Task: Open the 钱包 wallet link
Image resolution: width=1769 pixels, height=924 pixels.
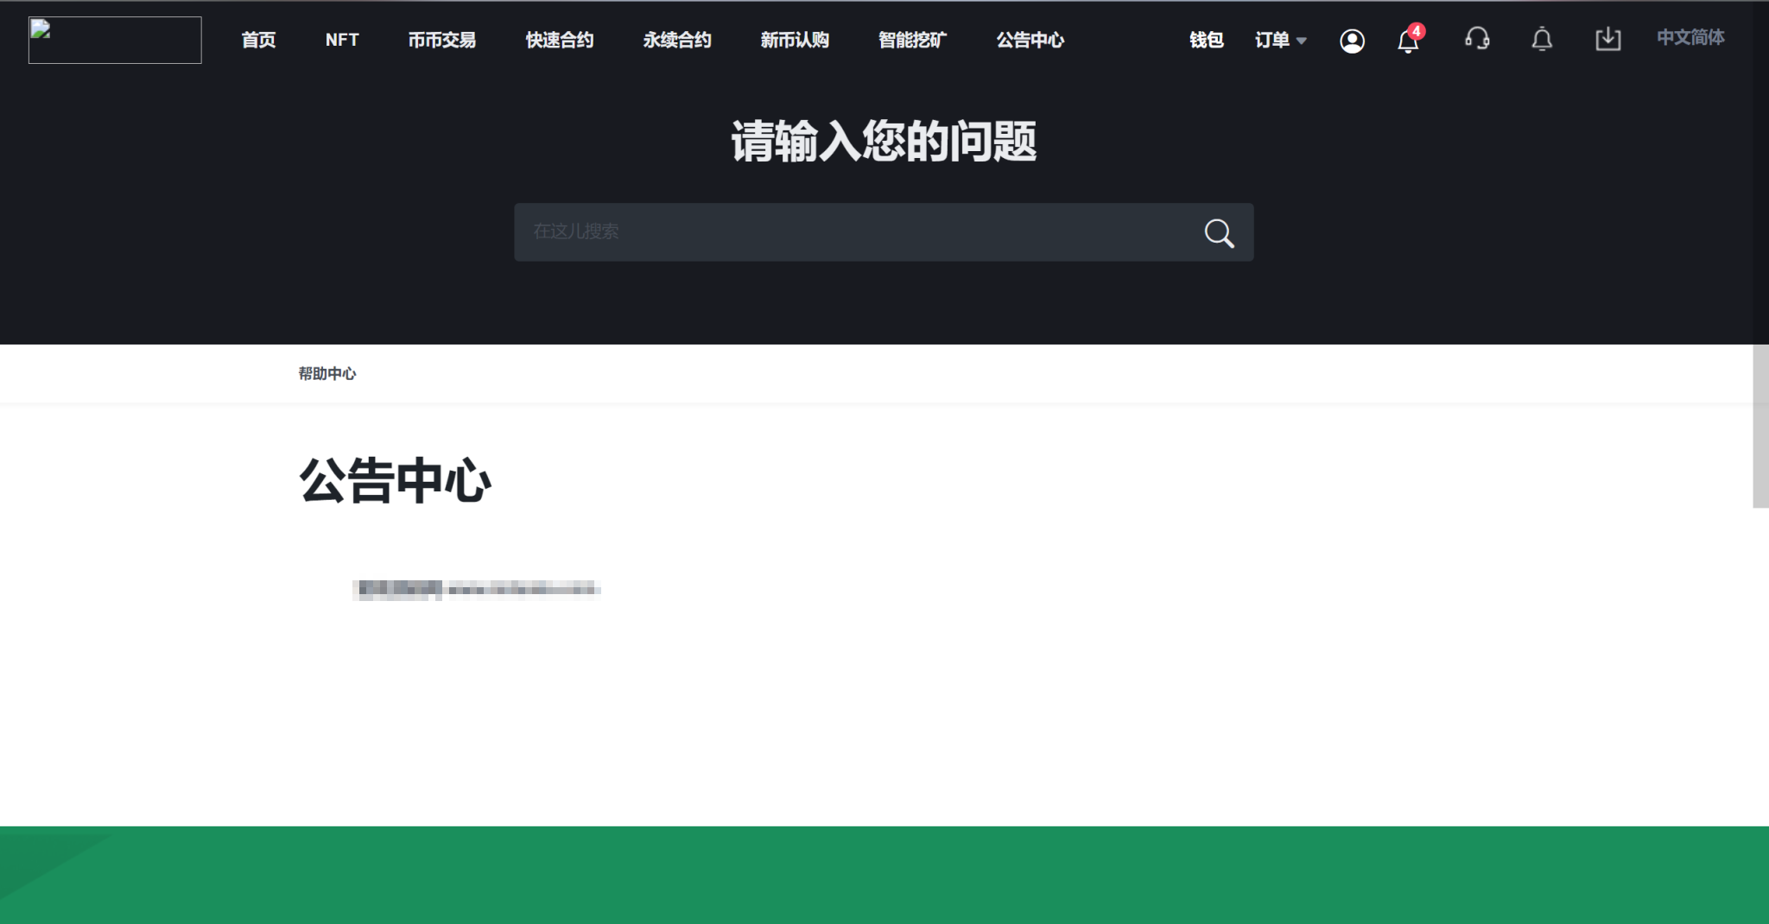Action: (1206, 40)
